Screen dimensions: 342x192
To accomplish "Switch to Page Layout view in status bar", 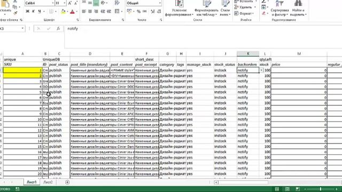I will [287, 189].
